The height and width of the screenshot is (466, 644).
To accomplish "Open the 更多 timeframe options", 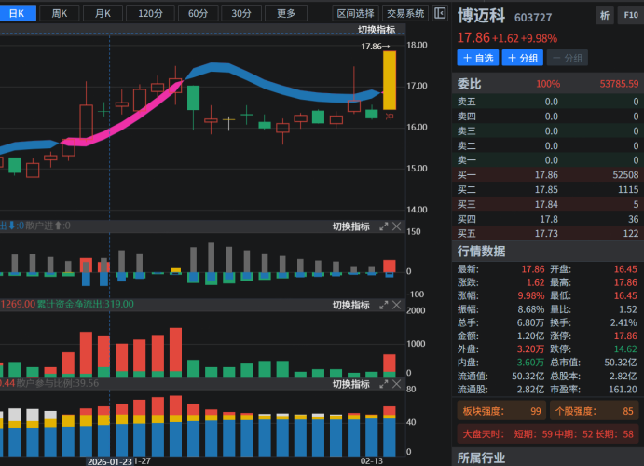I will (x=285, y=13).
